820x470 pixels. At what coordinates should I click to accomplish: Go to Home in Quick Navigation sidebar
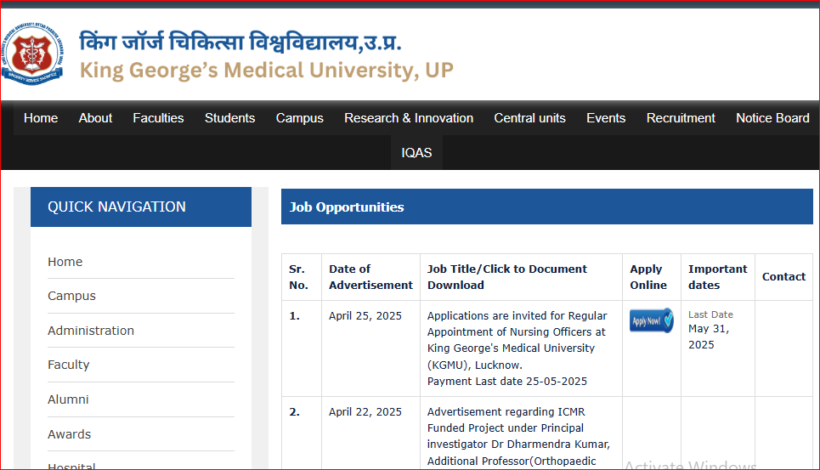(x=65, y=262)
